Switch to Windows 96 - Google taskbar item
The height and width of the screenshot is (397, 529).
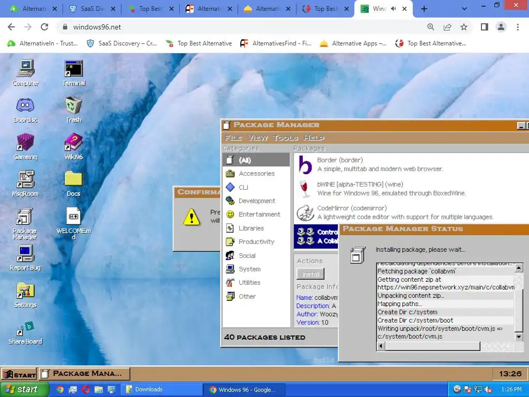click(x=245, y=390)
